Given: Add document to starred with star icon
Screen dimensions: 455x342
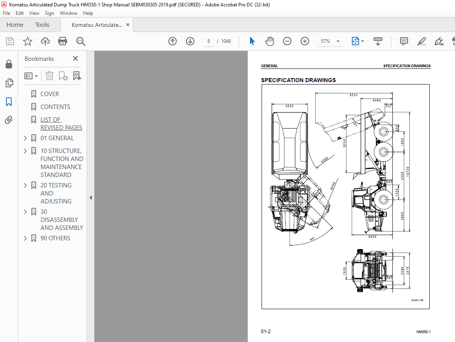Looking at the screenshot, I should (x=28, y=41).
